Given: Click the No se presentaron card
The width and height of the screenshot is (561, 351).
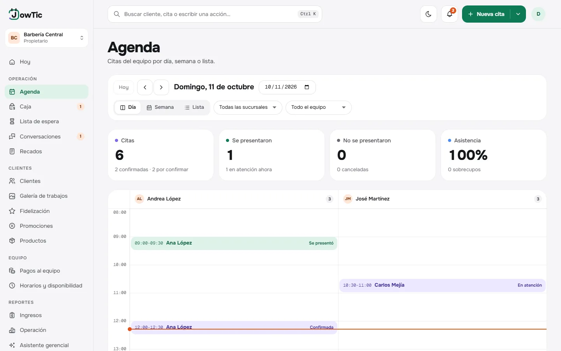Looking at the screenshot, I should pyautogui.click(x=383, y=155).
